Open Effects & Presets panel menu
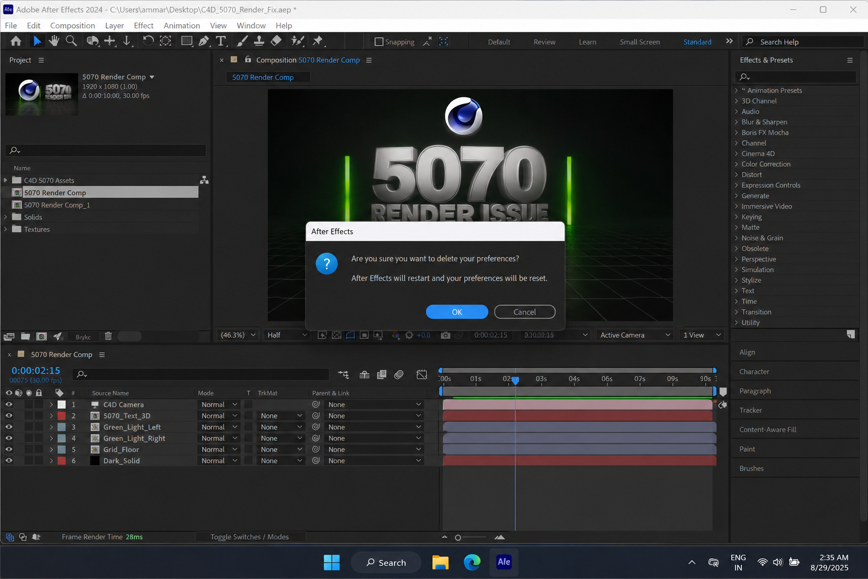Viewport: 868px width, 579px height. point(849,60)
